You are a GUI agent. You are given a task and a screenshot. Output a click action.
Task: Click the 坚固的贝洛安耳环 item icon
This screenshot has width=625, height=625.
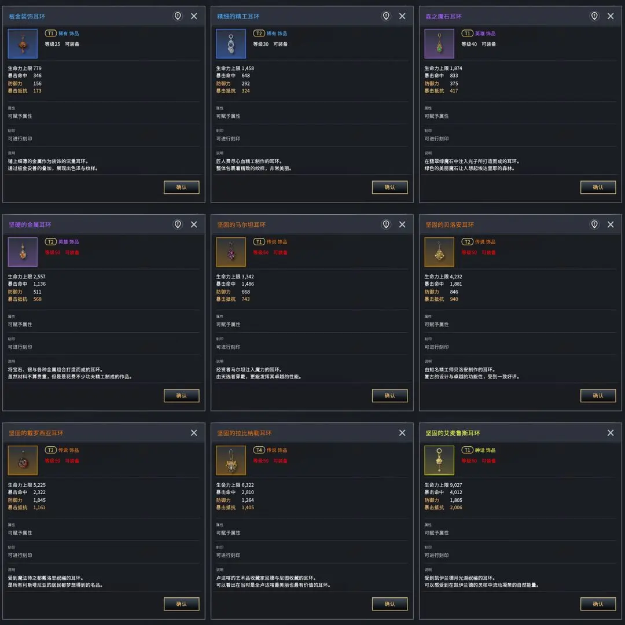pyautogui.click(x=439, y=252)
